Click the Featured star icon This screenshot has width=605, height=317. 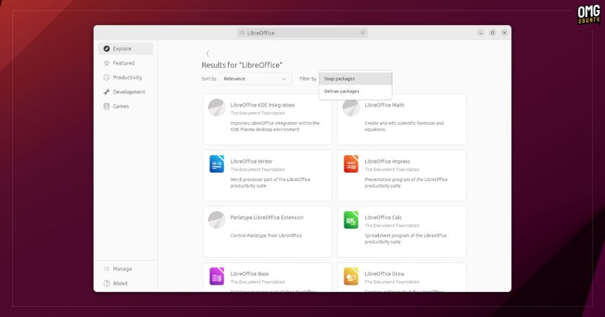coord(107,63)
